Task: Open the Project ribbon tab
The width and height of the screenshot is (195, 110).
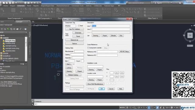Action: (12, 6)
